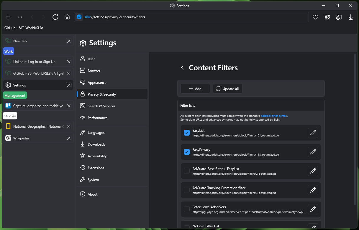The width and height of the screenshot is (359, 230).
Task: Enable AdGuard Base filter + EasyList checkbox
Action: (187, 171)
